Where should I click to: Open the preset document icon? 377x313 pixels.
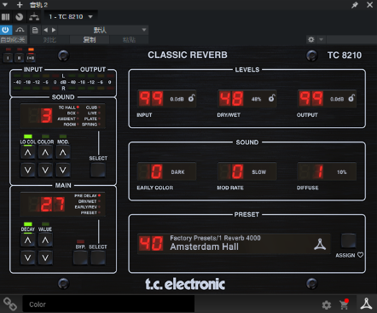(35, 30)
